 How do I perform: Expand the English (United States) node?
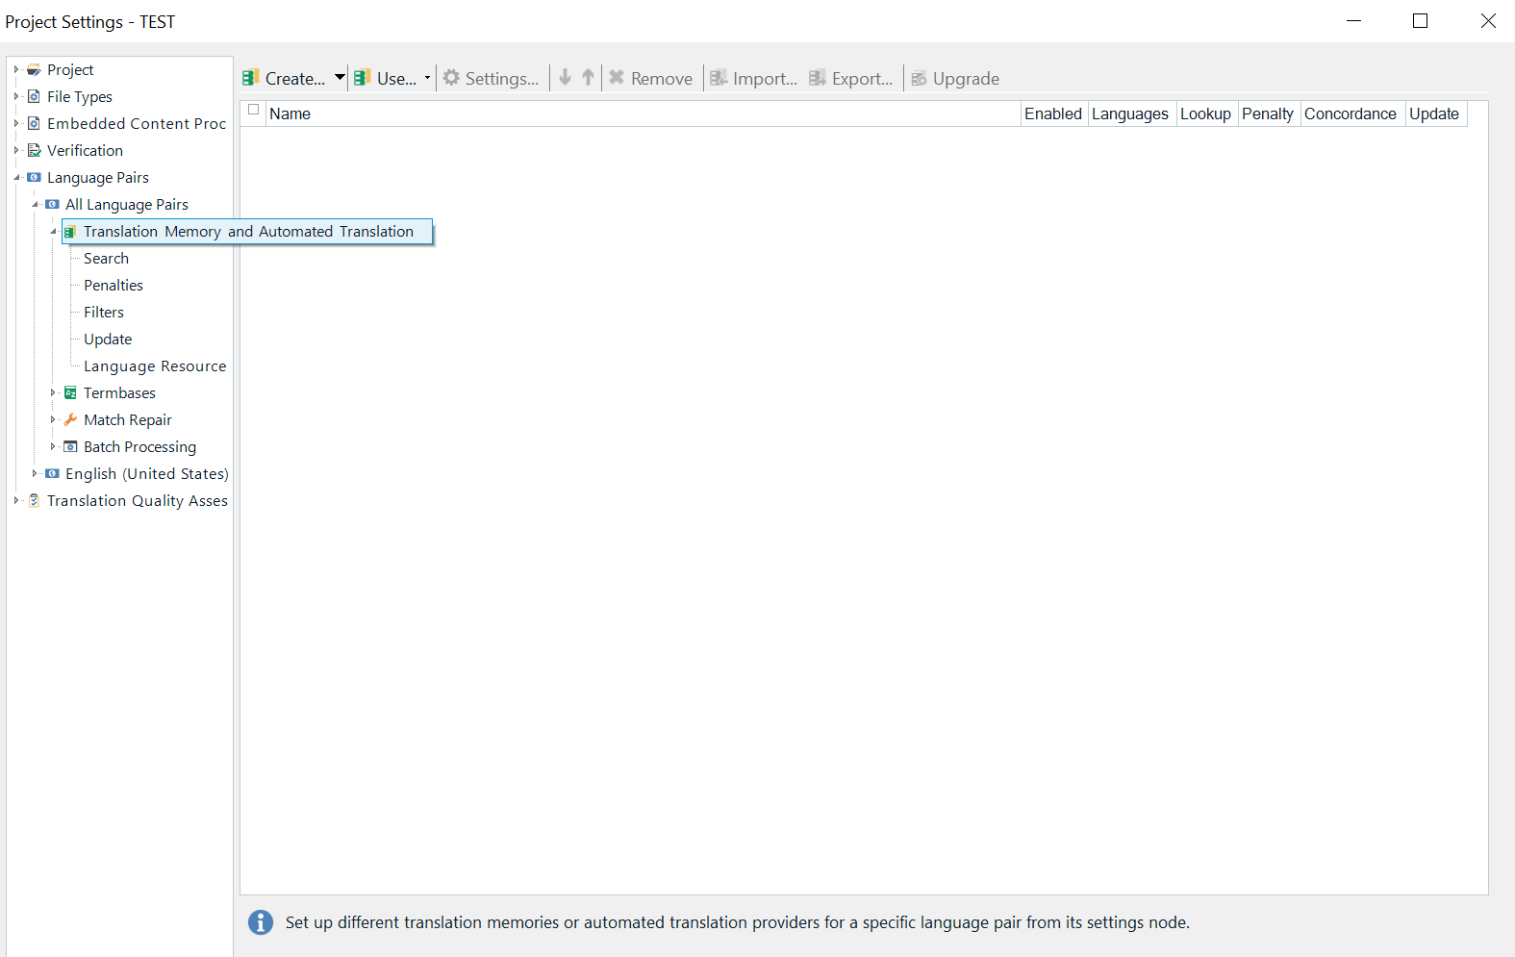[35, 473]
